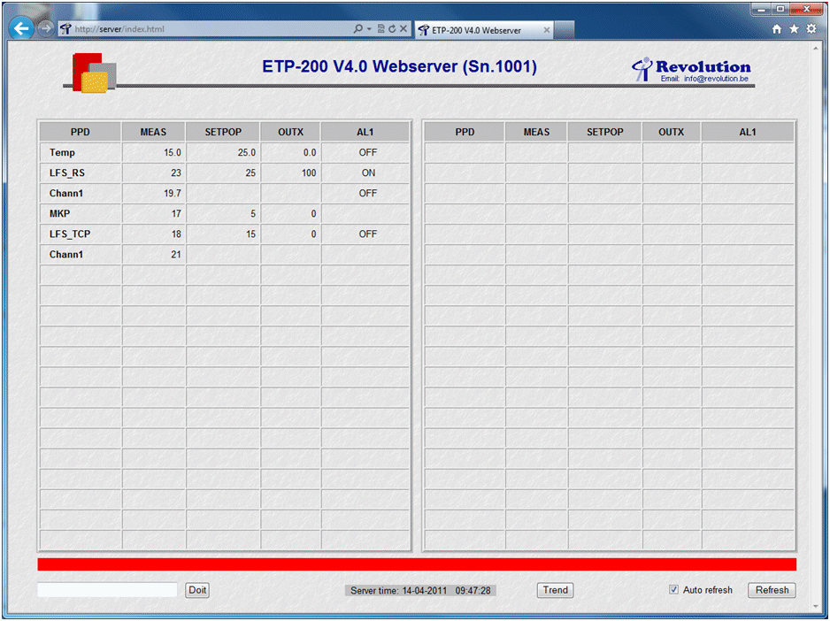Click the Temp OUTX value 0.0
The image size is (830, 621).
coord(310,152)
